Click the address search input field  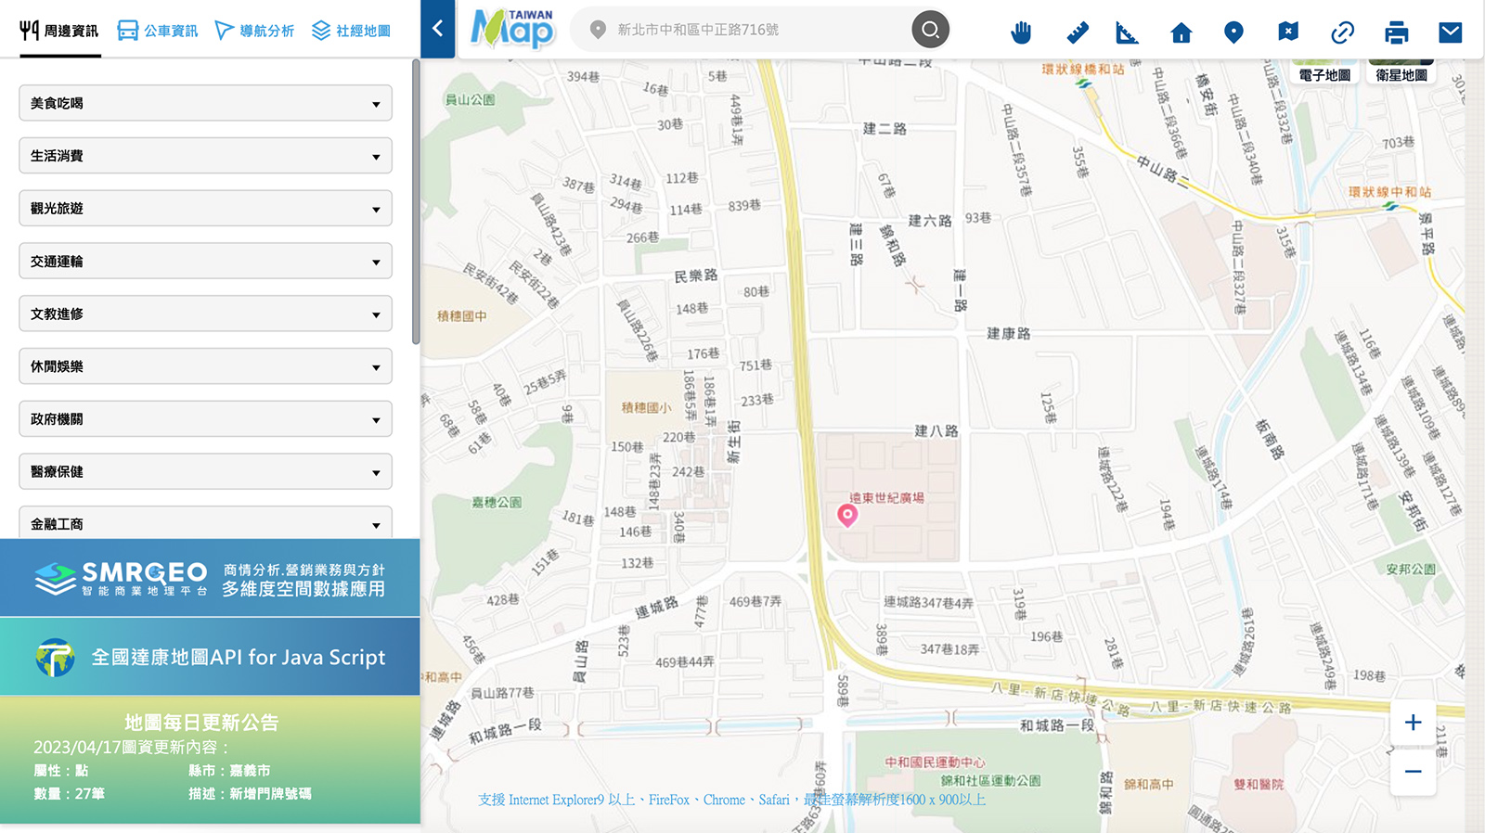(752, 30)
